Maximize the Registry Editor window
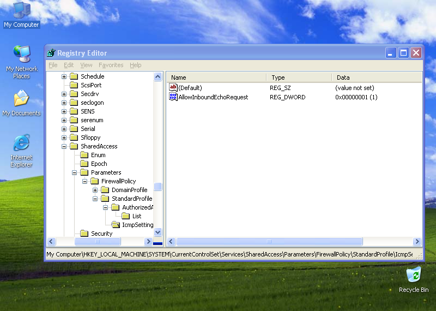 pos(403,52)
